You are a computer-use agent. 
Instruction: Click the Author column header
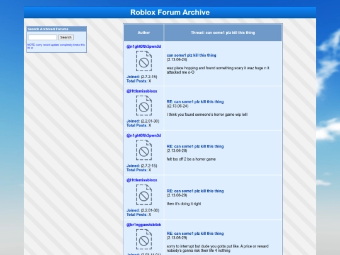pos(144,33)
